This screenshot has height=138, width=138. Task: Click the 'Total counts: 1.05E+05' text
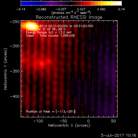coord(57,36)
